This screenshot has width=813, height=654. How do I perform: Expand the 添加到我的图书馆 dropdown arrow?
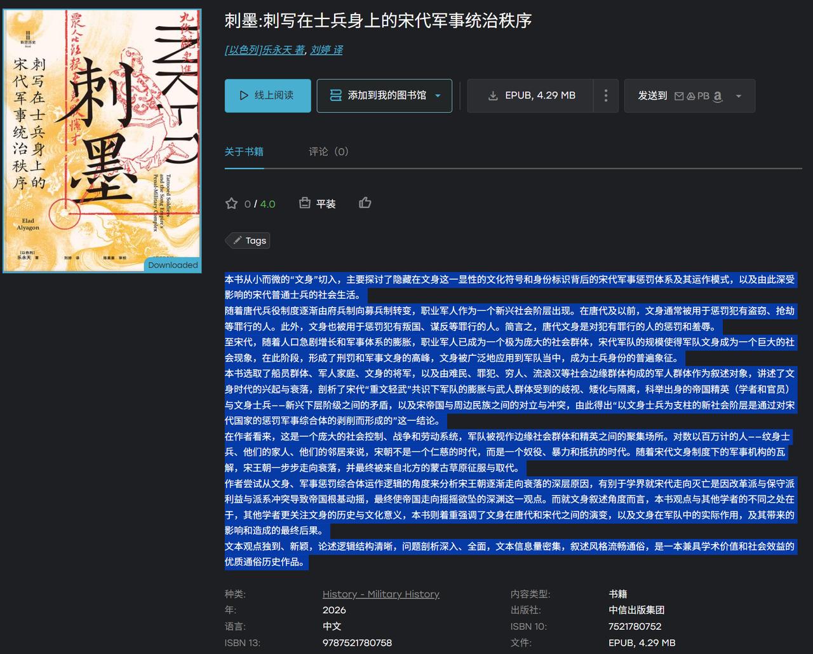(438, 96)
